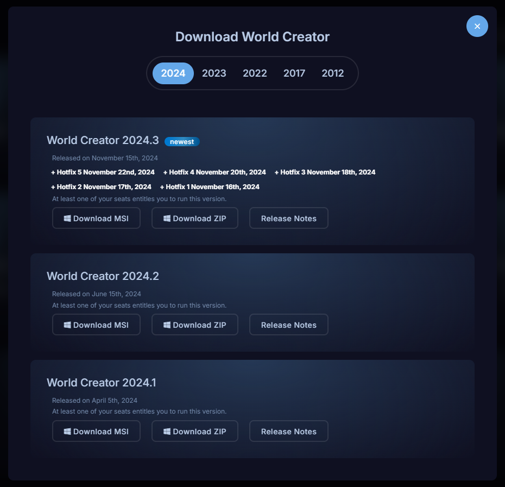This screenshot has height=487, width=505.
Task: Click 'Released on June 15th, 2024' text
Action: [x=97, y=294]
